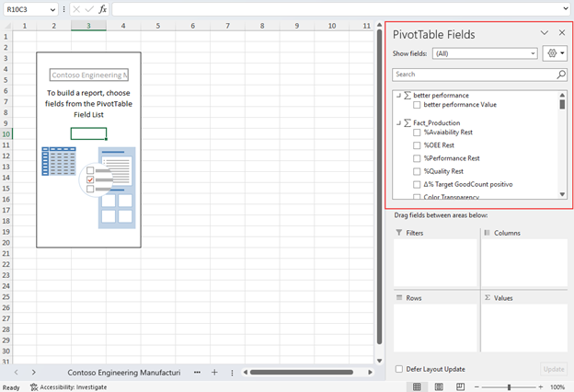Click the formula bar Enter checkmark icon
574x392 pixels.
coord(89,9)
